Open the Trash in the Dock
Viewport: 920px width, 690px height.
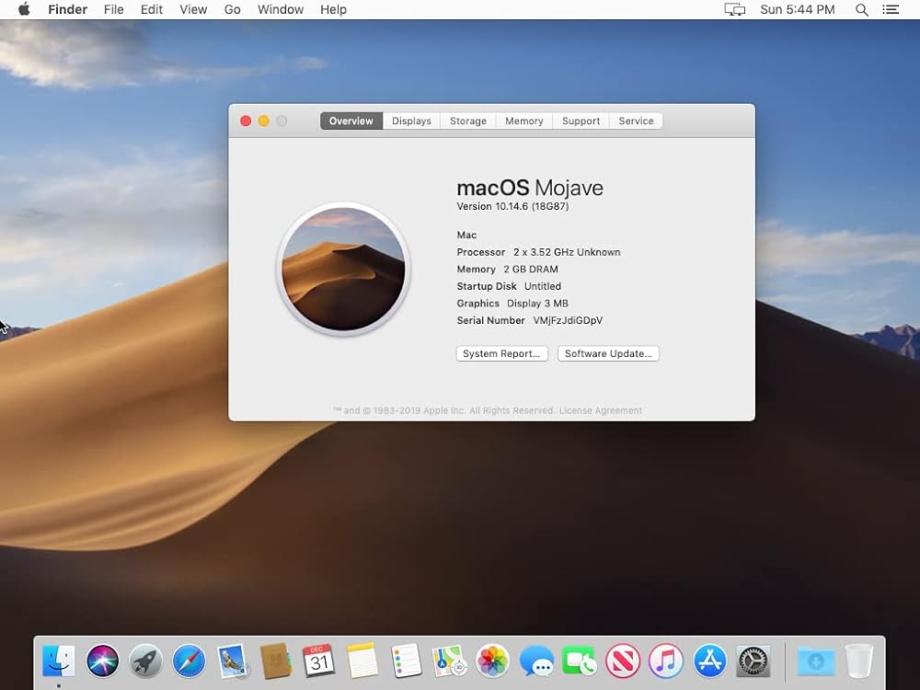[859, 661]
